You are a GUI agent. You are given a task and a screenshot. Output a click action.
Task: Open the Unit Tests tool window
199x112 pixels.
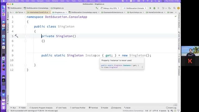(x=61, y=108)
